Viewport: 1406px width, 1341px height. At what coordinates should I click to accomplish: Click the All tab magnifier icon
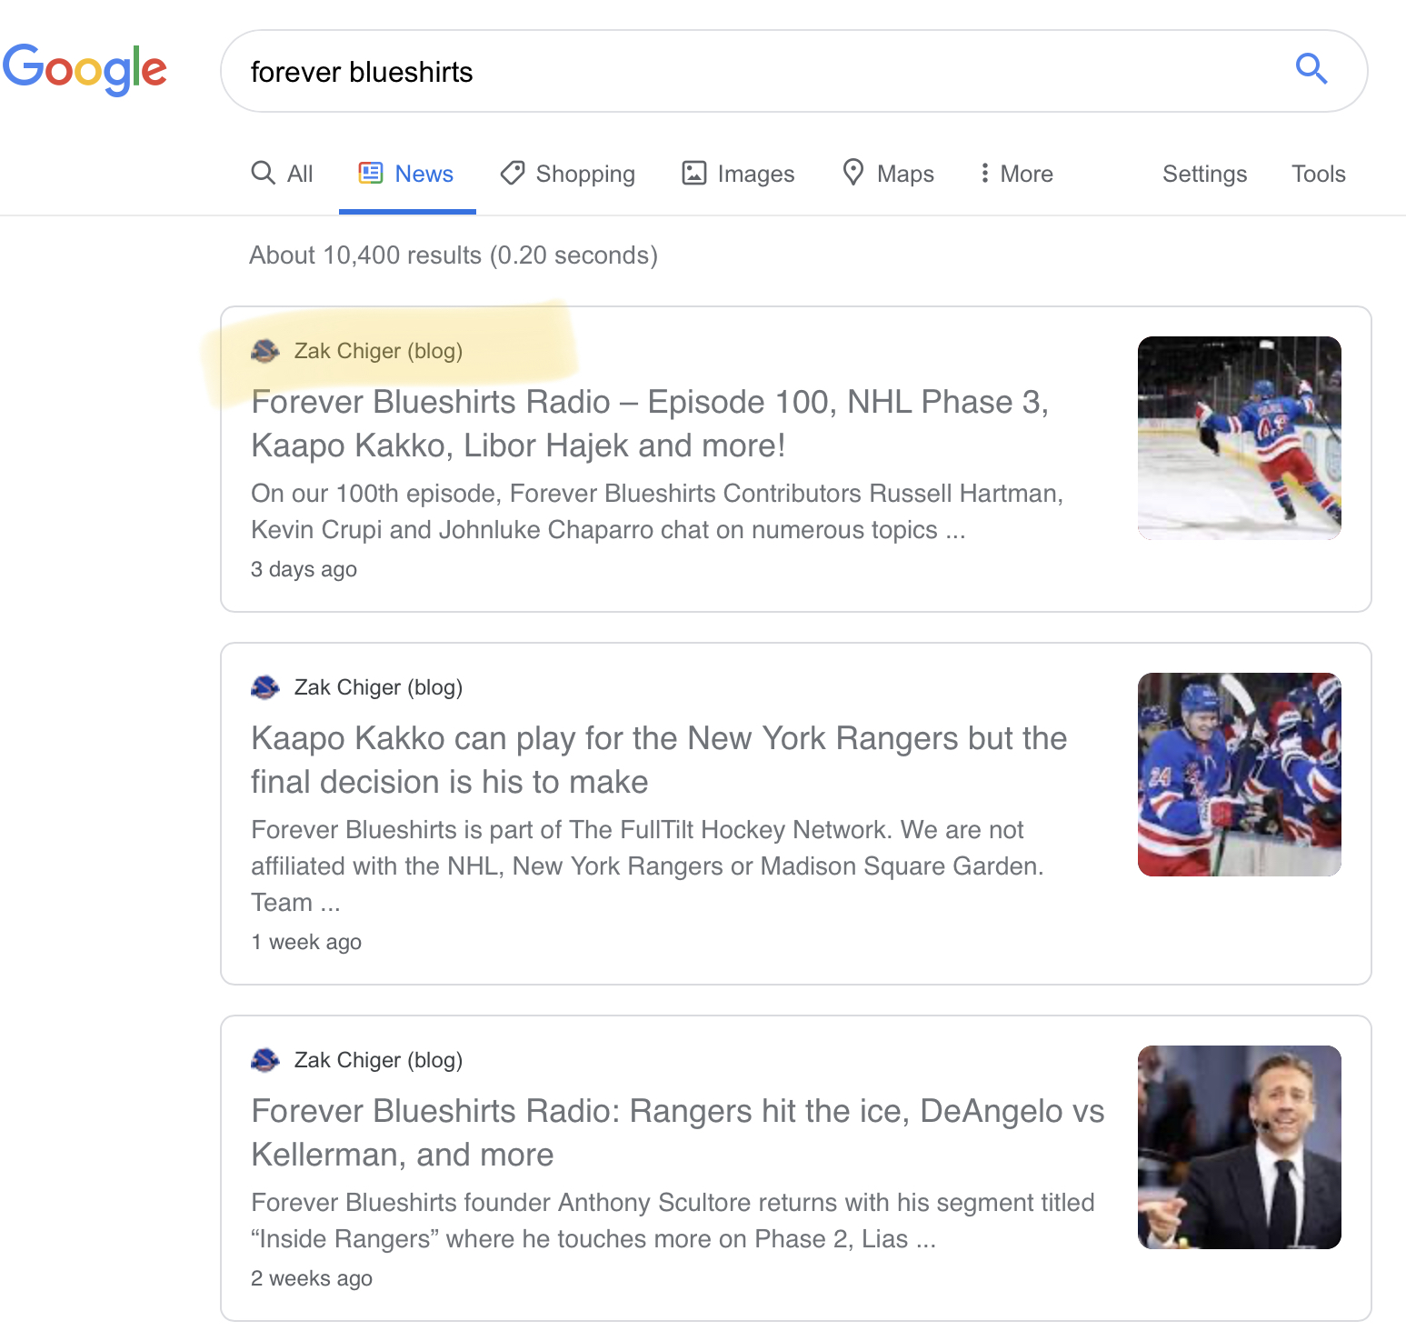point(264,173)
